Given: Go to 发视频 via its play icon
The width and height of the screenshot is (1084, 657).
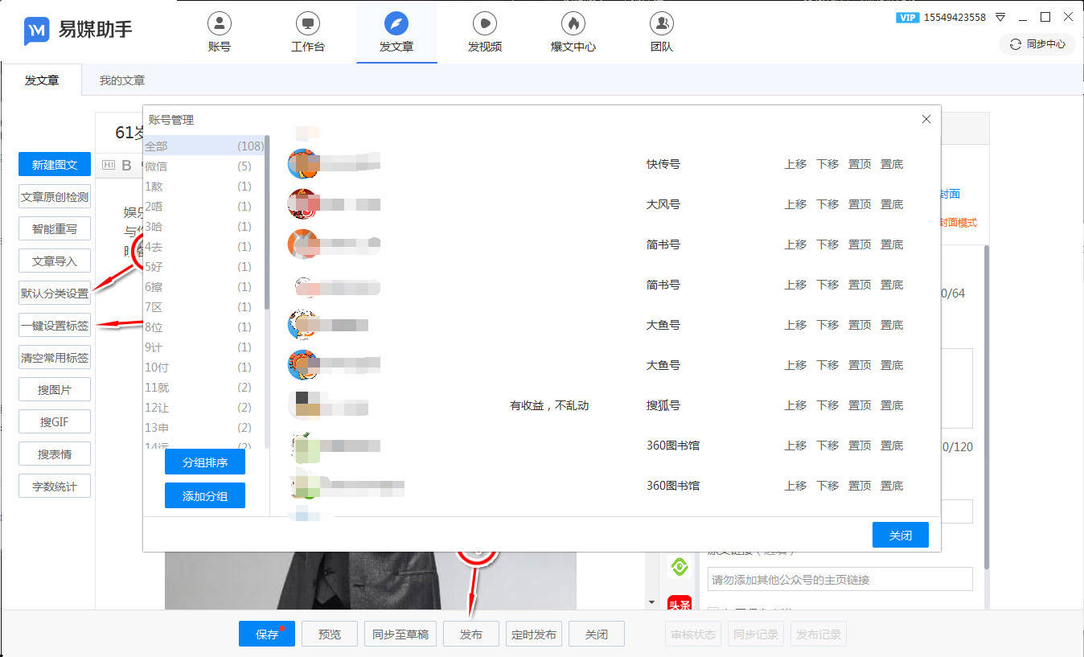Looking at the screenshot, I should point(484,23).
